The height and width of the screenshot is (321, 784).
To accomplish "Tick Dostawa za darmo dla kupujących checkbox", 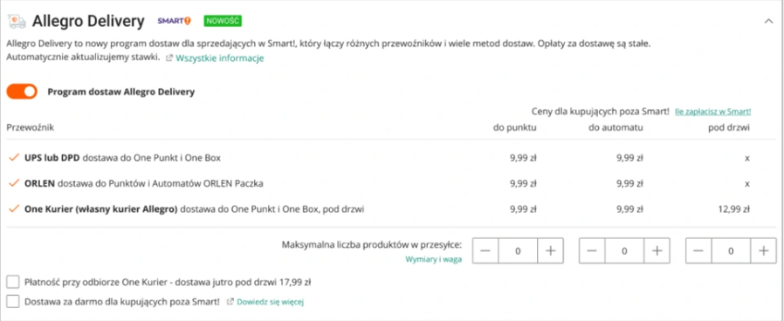I will point(13,302).
